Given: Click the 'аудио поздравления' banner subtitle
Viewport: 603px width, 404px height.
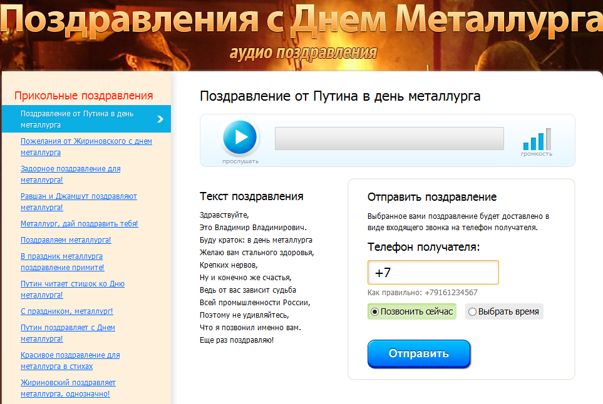Looking at the screenshot, I should pos(304,53).
